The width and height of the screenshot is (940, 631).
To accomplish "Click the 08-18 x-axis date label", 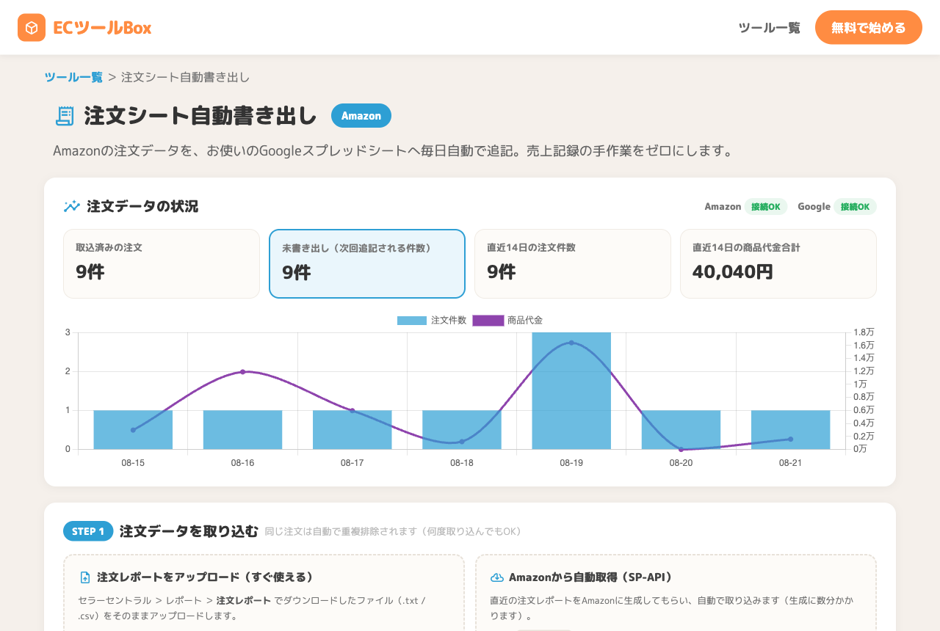I will (x=462, y=463).
